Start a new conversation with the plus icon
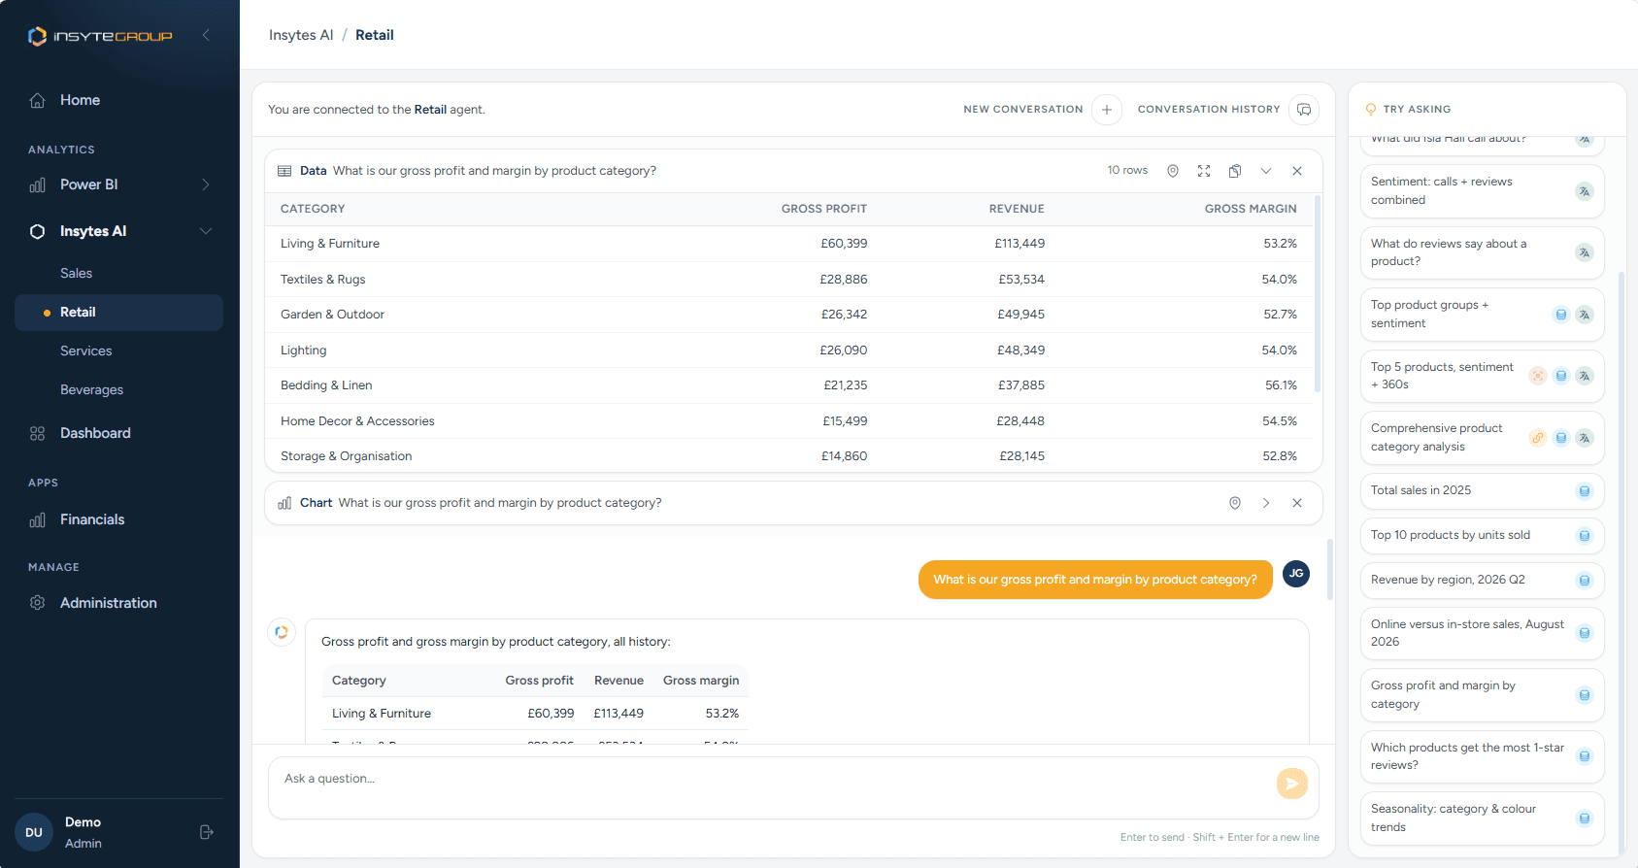This screenshot has height=868, width=1638. point(1107,110)
